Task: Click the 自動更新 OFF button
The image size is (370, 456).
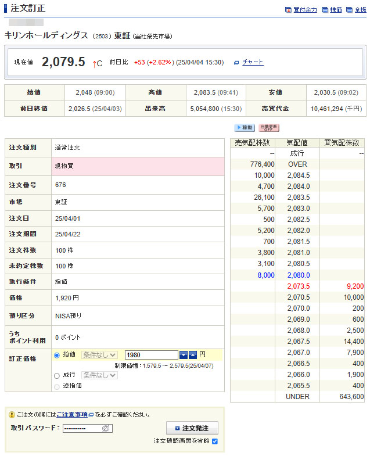Action: (268, 128)
